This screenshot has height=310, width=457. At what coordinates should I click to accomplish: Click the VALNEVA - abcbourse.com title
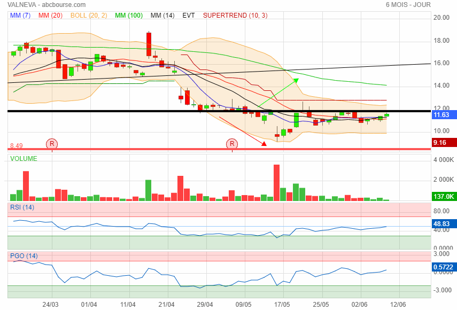click(47, 5)
